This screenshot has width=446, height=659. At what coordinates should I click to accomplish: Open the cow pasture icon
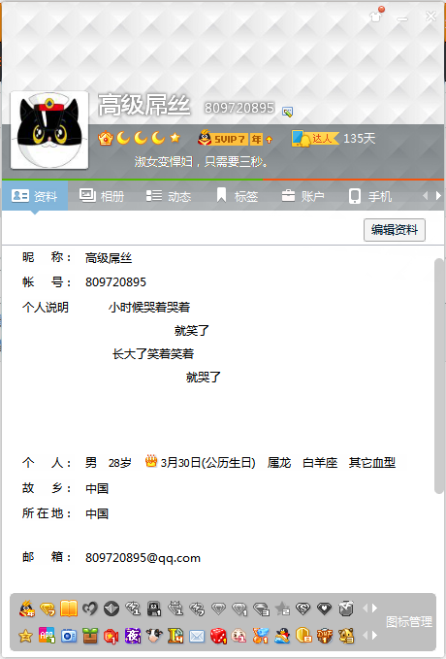(x=154, y=636)
